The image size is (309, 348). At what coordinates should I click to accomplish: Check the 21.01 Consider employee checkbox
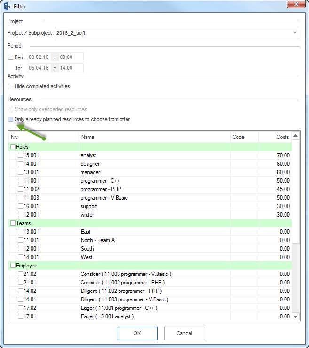click(x=20, y=282)
